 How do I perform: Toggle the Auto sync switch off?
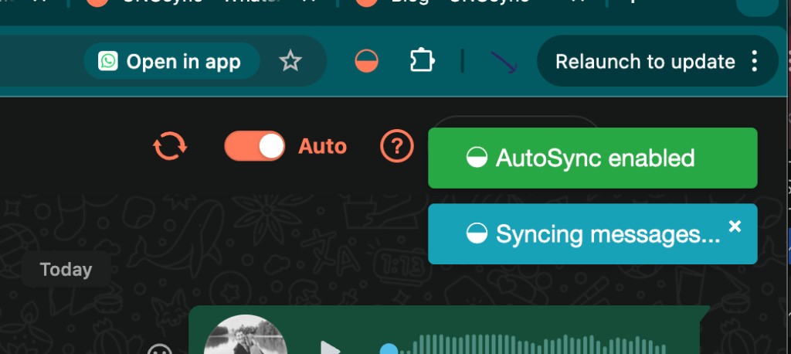254,146
